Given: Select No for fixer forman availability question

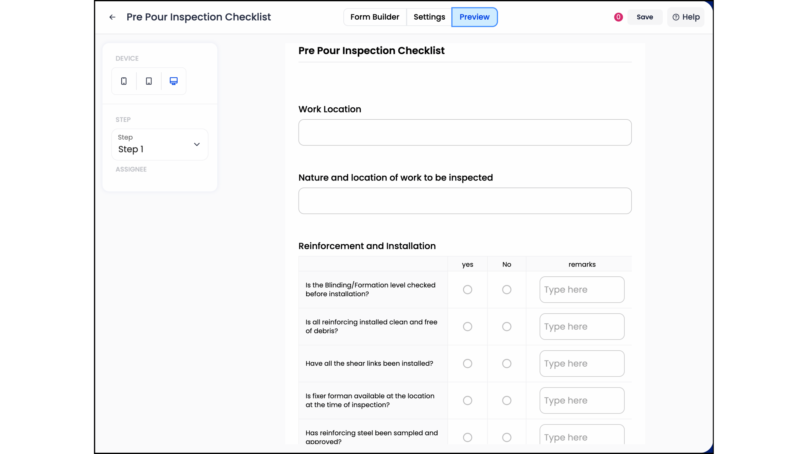Looking at the screenshot, I should point(507,400).
